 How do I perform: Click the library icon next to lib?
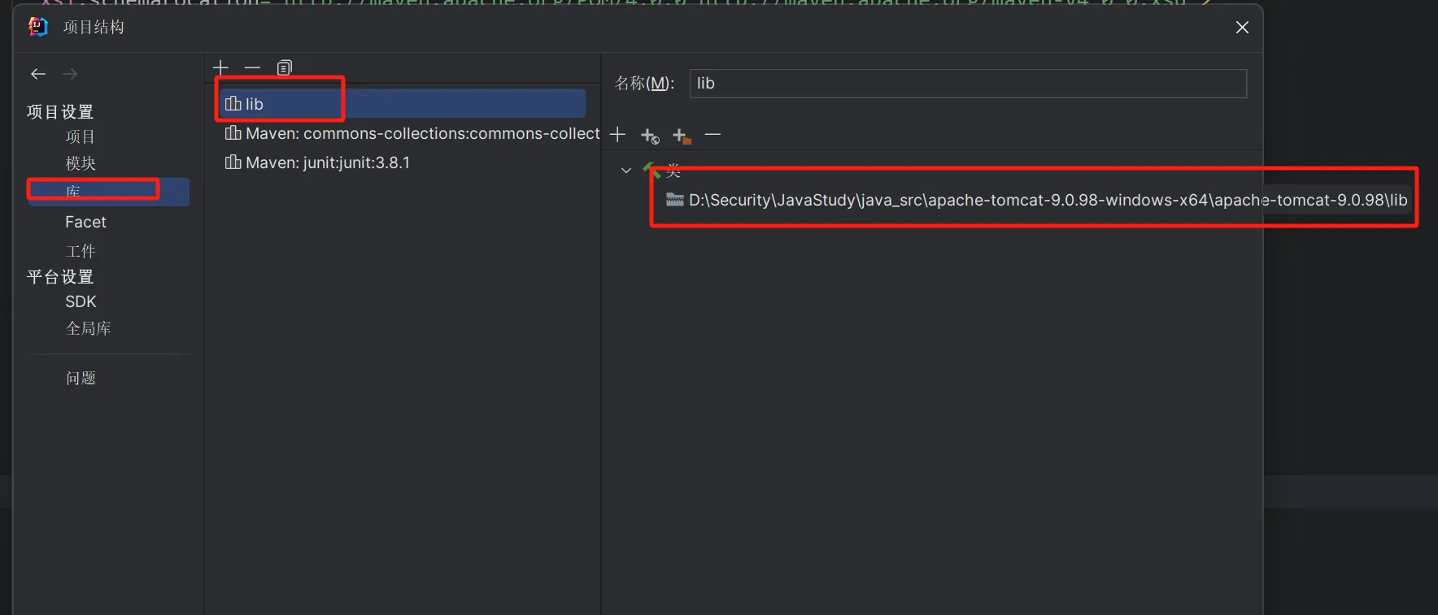[233, 103]
